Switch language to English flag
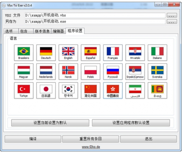182x152 pixels. tap(68, 53)
